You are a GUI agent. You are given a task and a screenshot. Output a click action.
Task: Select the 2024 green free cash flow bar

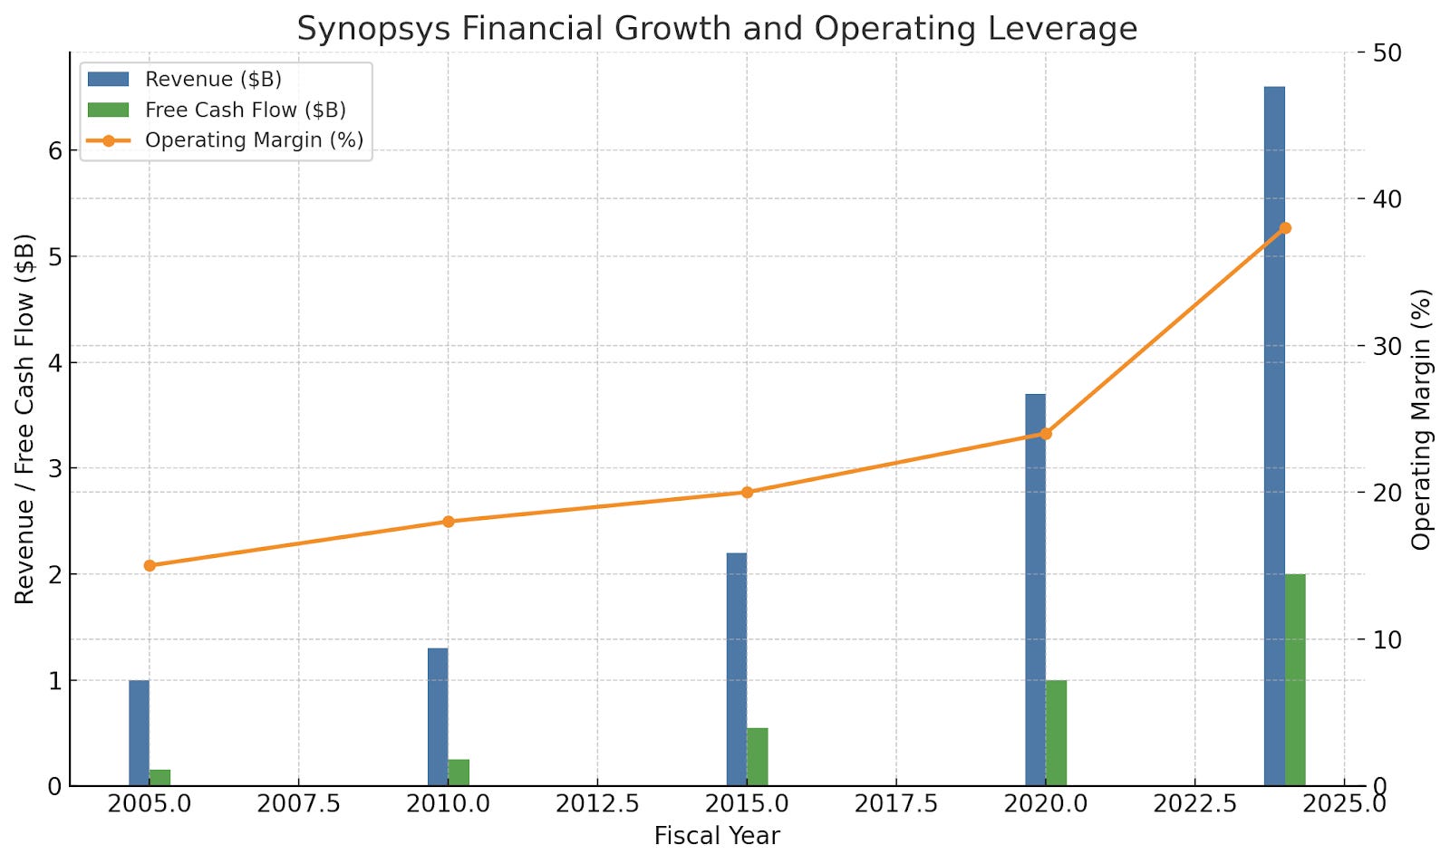coord(1296,680)
